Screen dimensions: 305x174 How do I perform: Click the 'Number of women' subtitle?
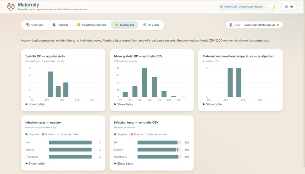point(124,127)
